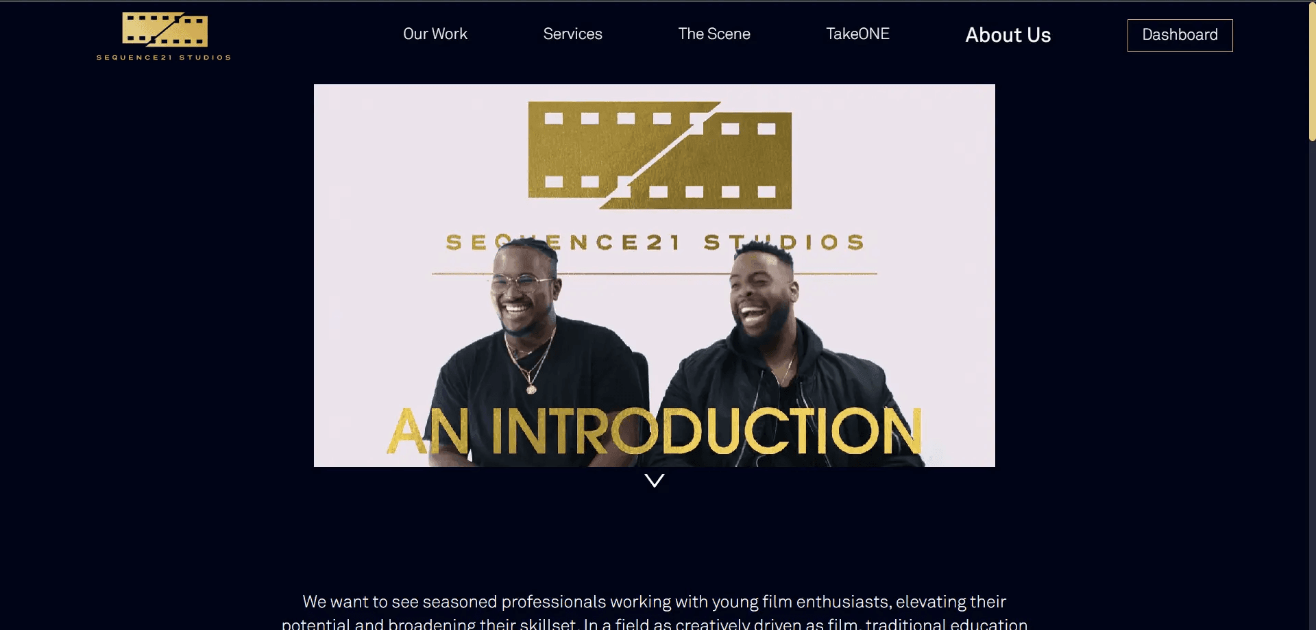This screenshot has width=1316, height=630.
Task: Click the necklace pendant on left man
Action: (x=531, y=389)
